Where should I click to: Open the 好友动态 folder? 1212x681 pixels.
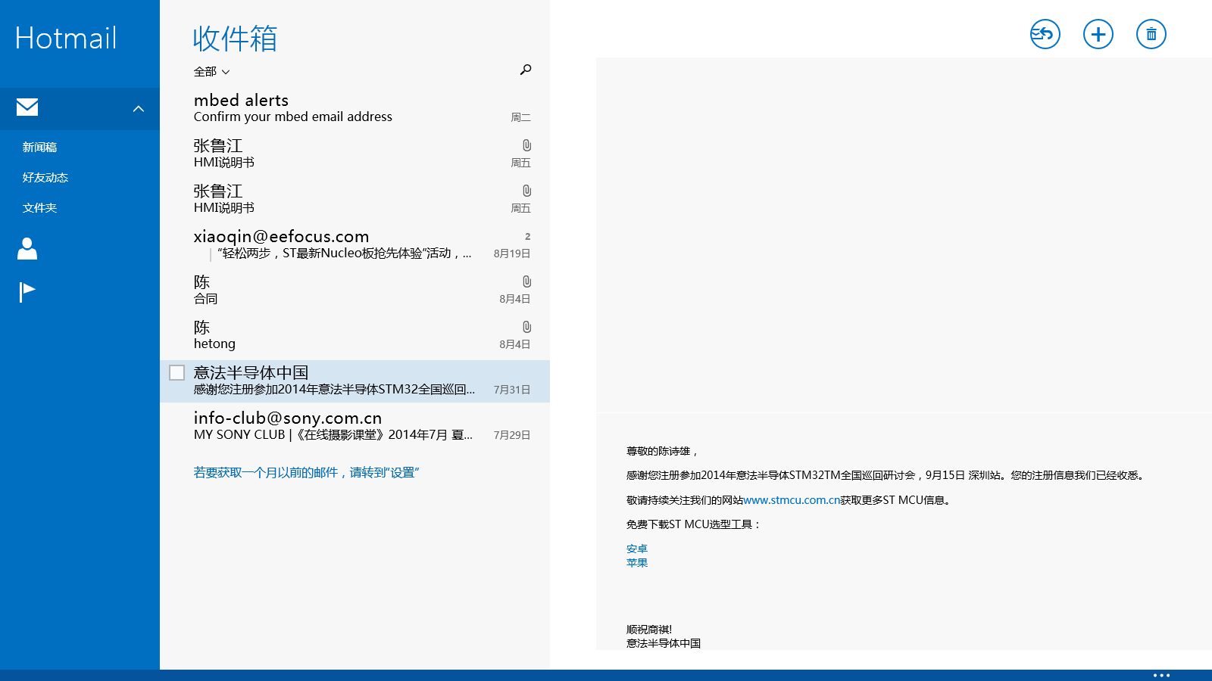pos(45,178)
